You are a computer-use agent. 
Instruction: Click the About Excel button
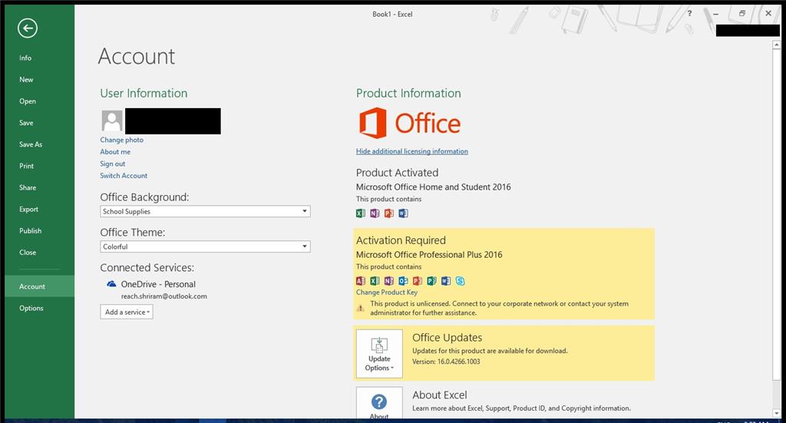(379, 402)
